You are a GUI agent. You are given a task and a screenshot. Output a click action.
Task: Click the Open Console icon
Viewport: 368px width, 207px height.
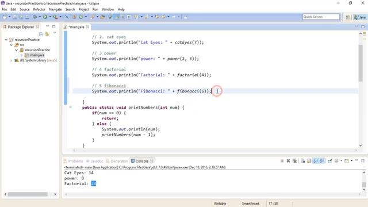click(x=347, y=161)
